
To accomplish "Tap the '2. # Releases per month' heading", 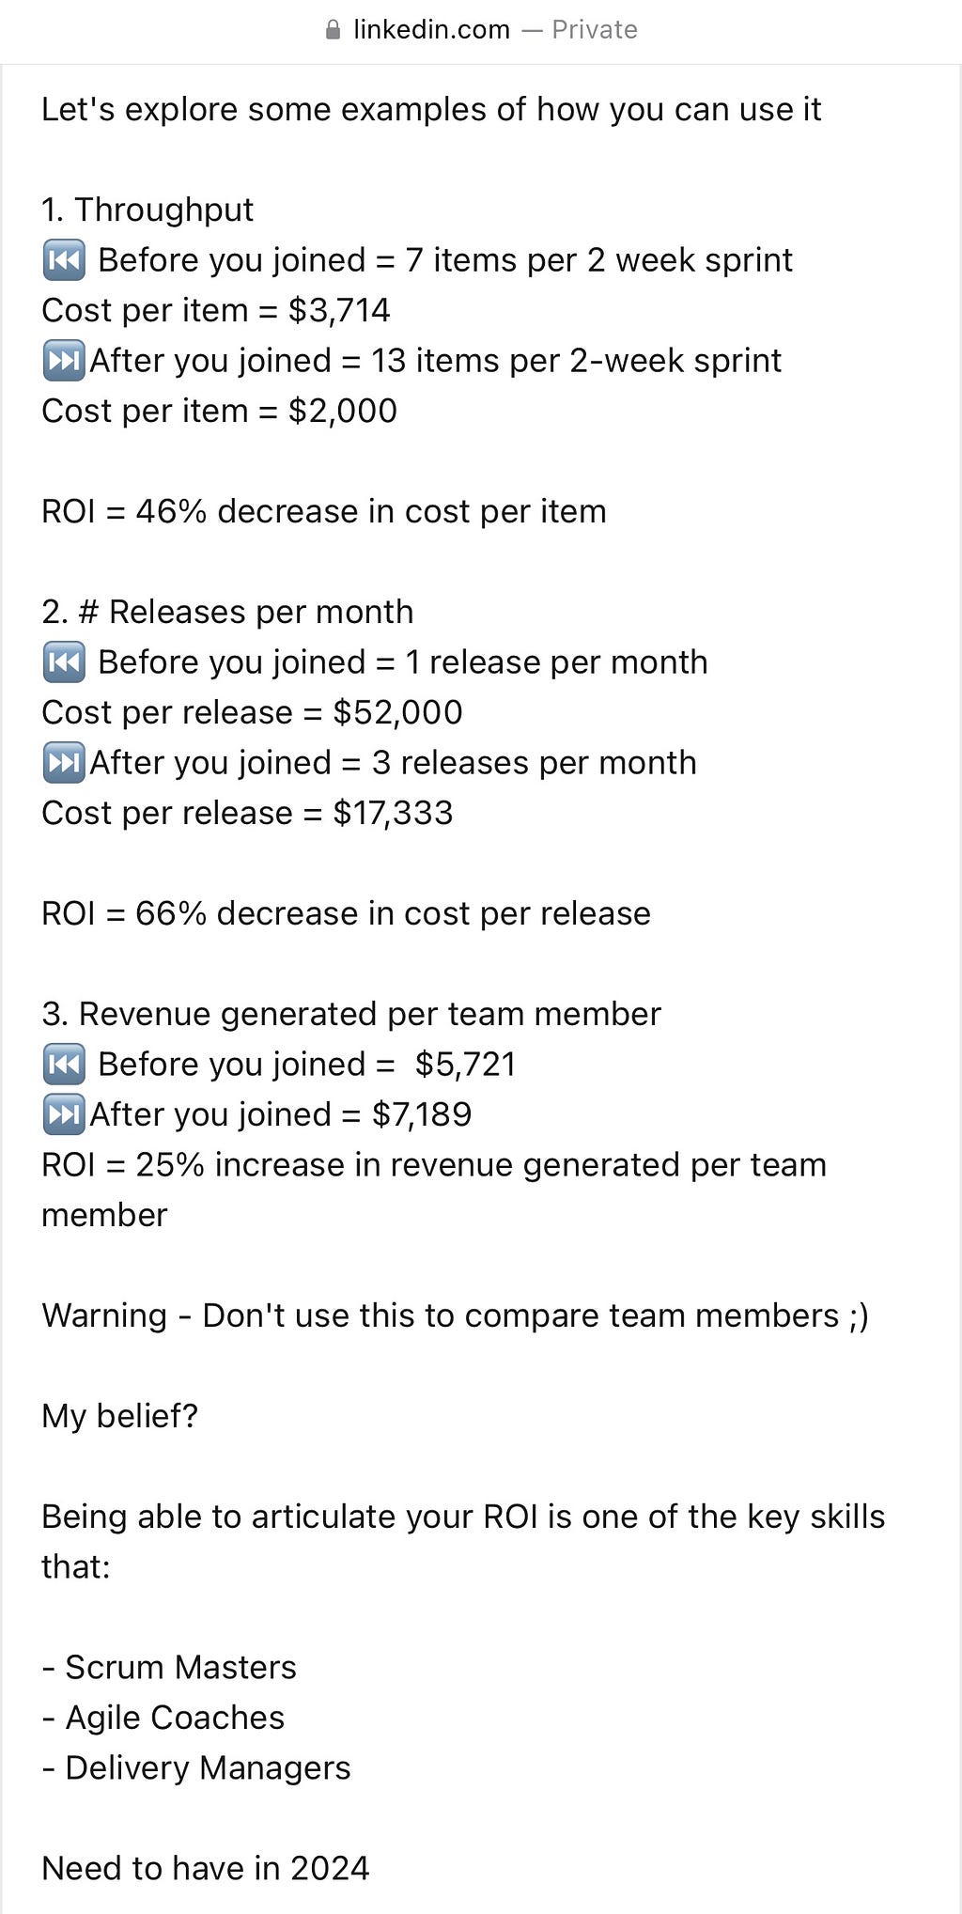I will [x=227, y=612].
